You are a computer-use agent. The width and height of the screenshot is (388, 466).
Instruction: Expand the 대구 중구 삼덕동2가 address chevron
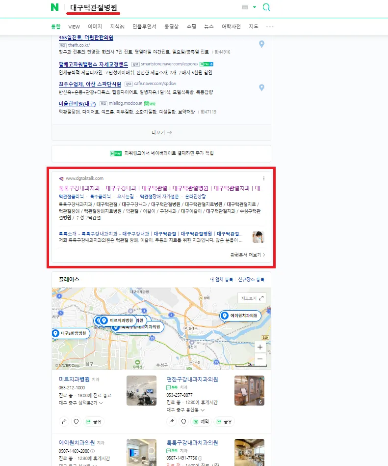point(101,403)
